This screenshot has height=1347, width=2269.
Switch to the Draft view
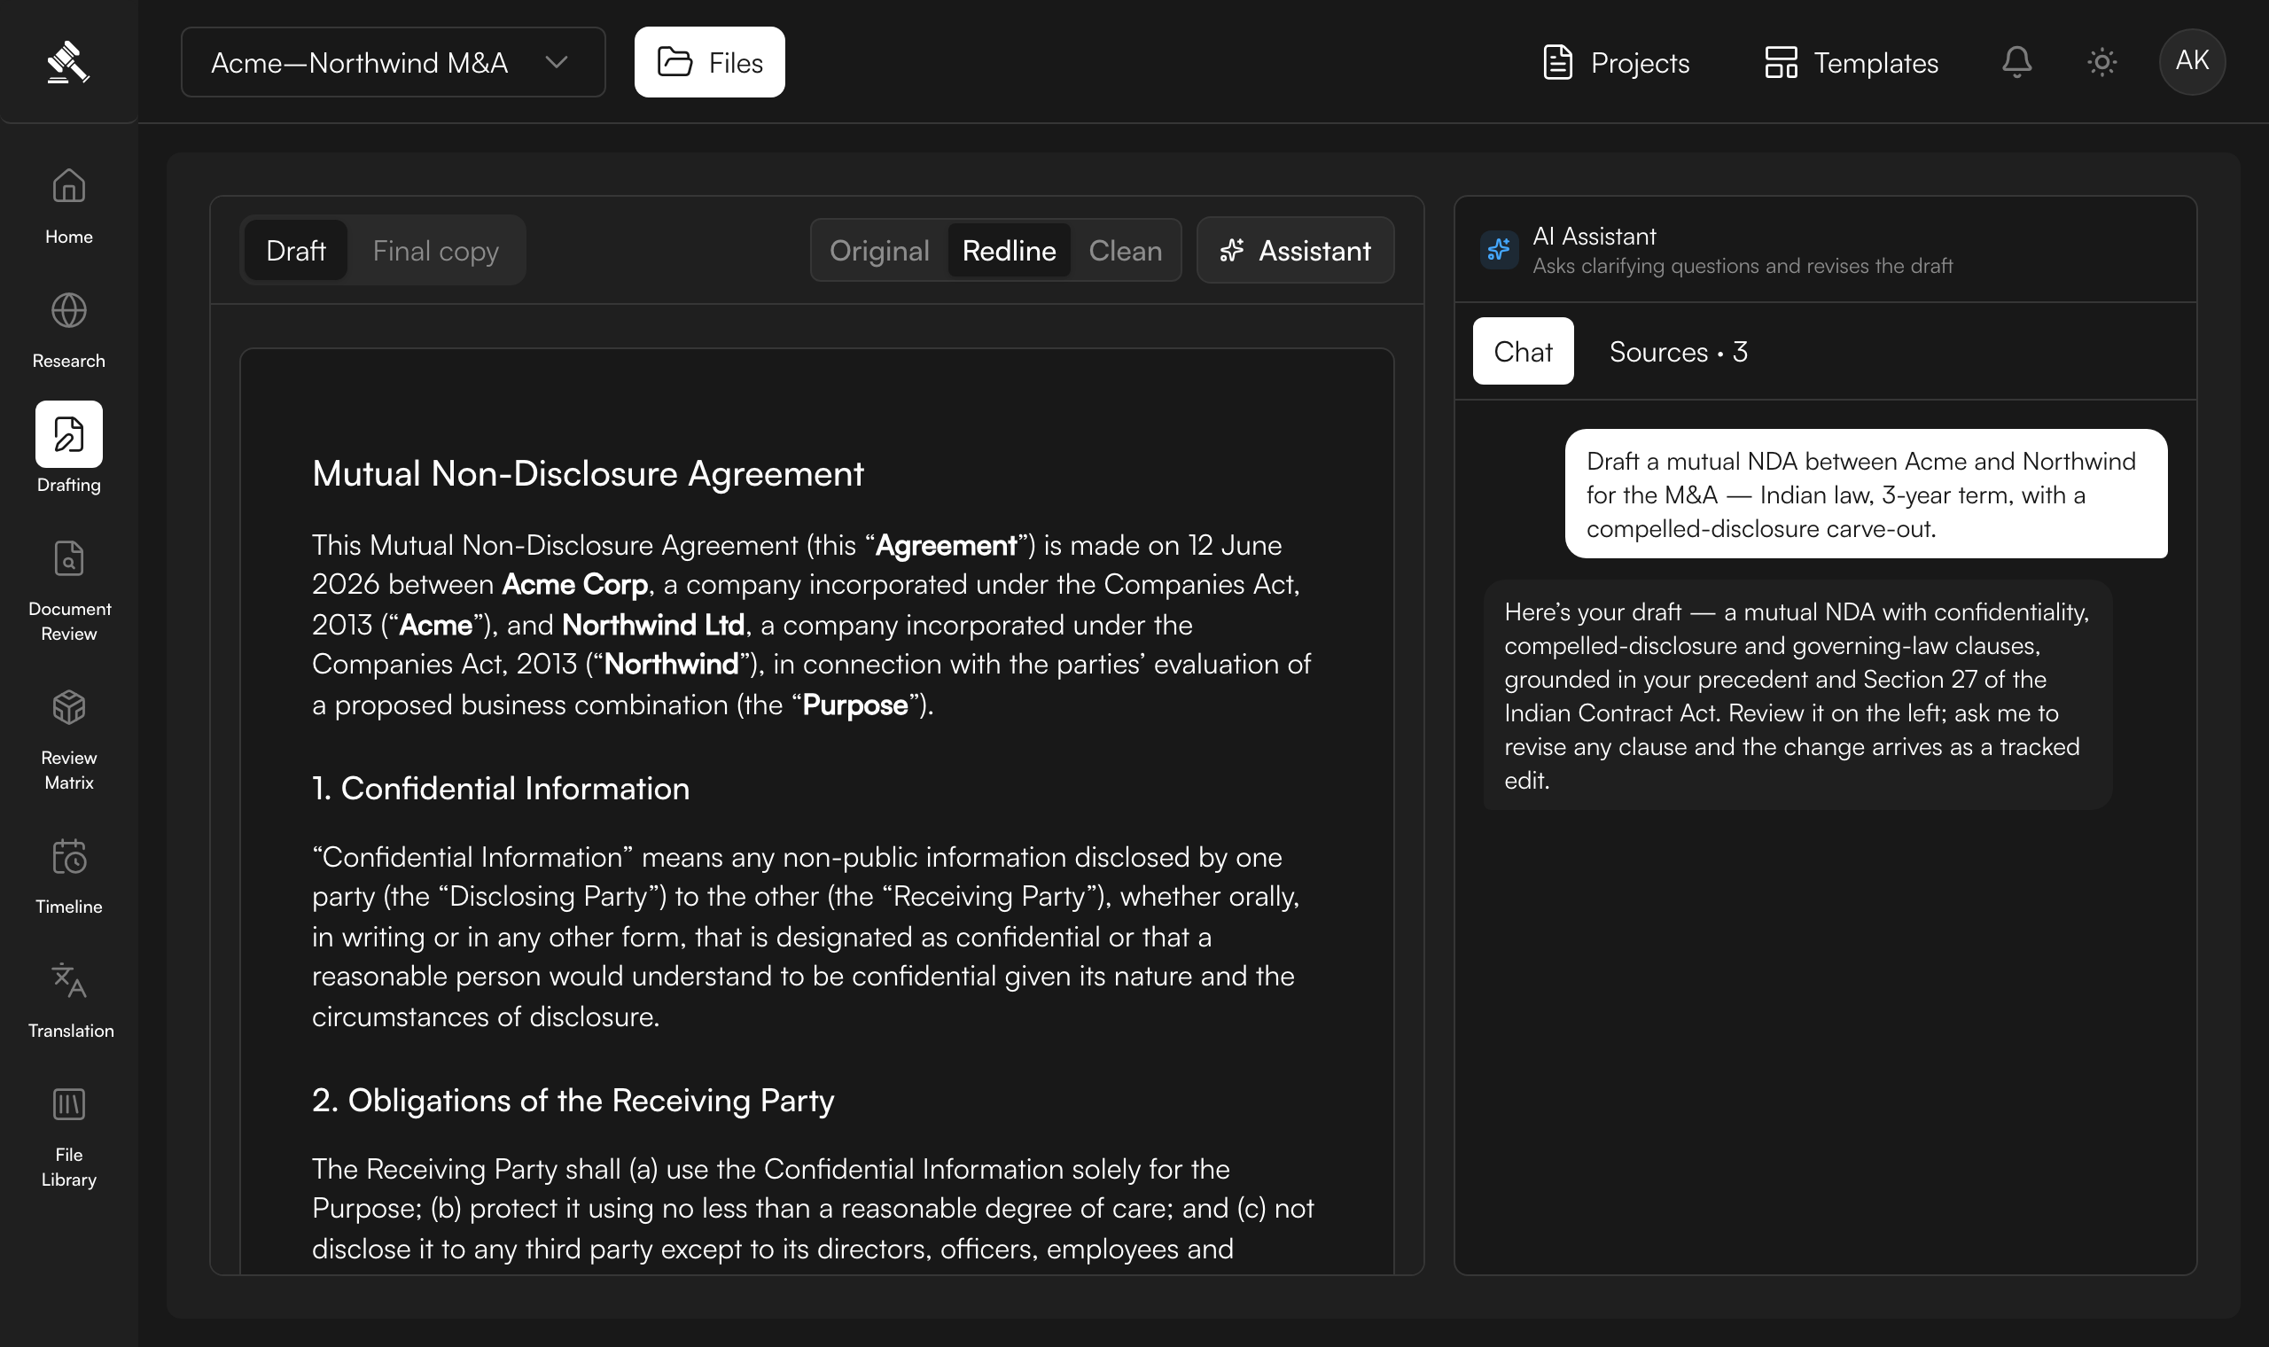296,250
